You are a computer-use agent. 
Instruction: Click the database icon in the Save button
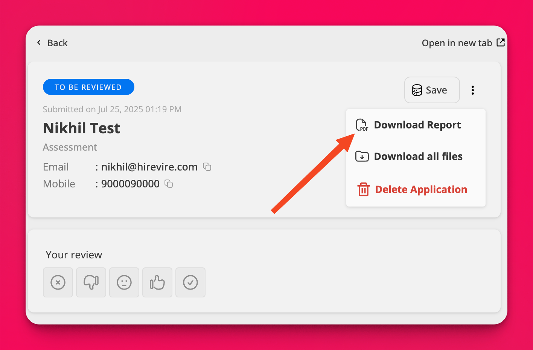pyautogui.click(x=417, y=90)
